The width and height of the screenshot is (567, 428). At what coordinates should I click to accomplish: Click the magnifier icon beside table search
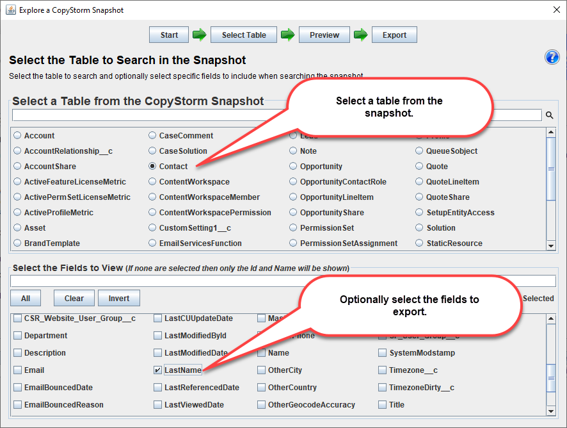(549, 115)
